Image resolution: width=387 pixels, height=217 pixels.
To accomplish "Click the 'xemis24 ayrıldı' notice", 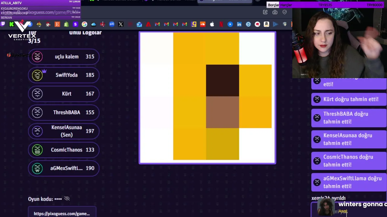I will click(x=328, y=198).
